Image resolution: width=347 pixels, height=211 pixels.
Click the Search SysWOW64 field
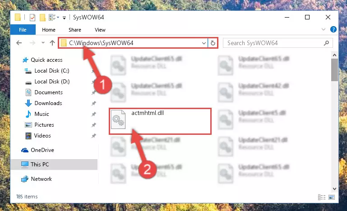coord(278,43)
